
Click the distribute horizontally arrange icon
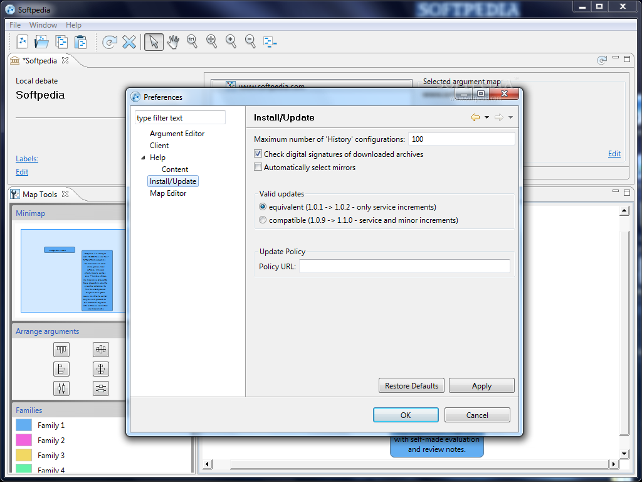(61, 388)
